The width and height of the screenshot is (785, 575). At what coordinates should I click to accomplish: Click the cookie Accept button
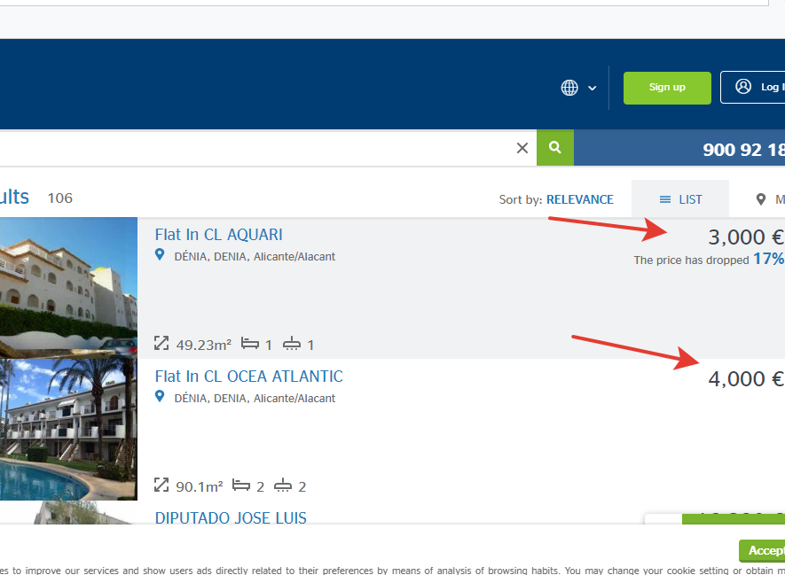tap(762, 550)
